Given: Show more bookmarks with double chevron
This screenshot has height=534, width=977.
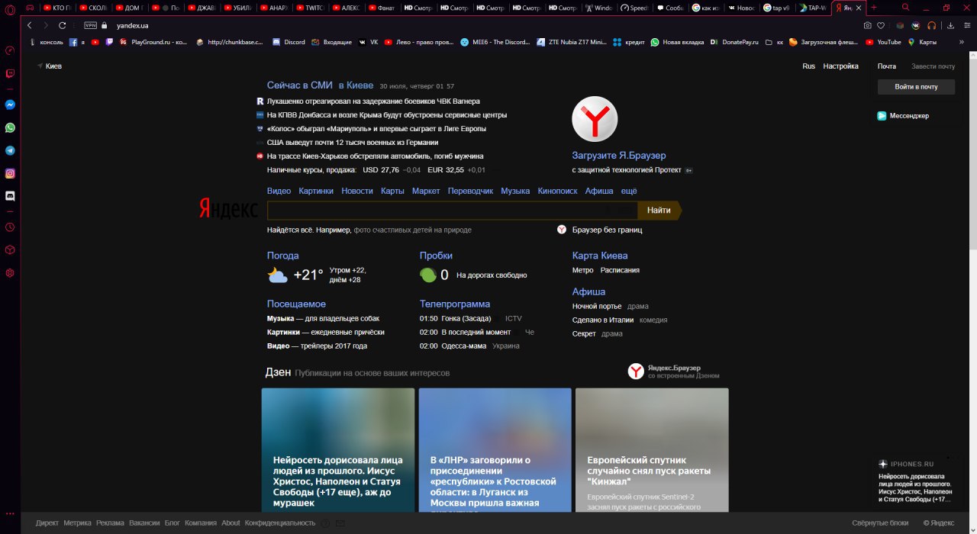Looking at the screenshot, I should (x=962, y=42).
